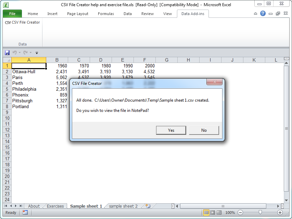Go to the Formulas ribbon tab
Viewport: 292px width, 219px height.
(106, 14)
